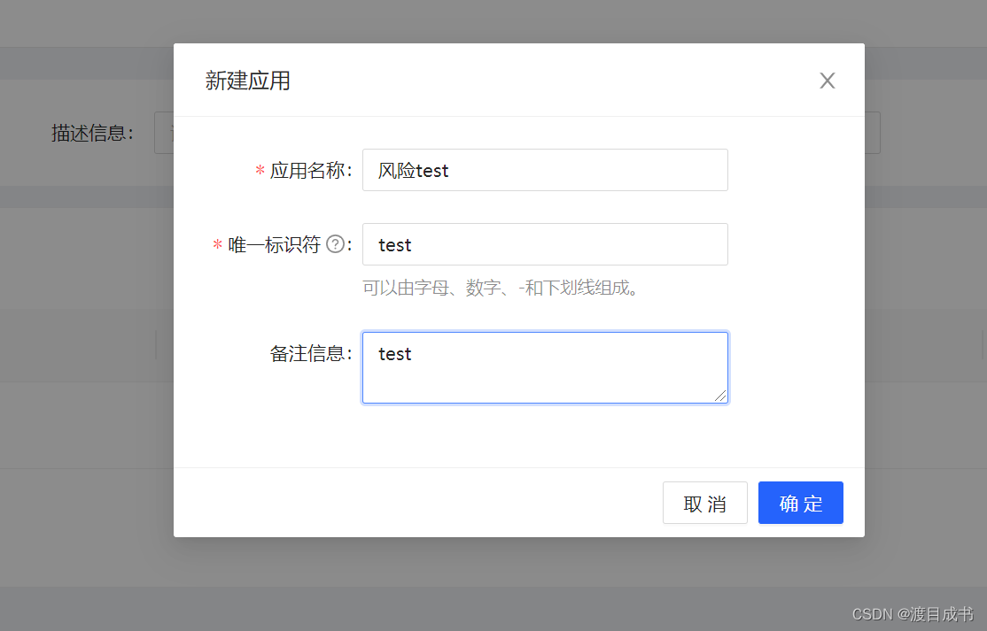Click the X to close the 新建应用 dialog
This screenshot has height=631, width=987.
tap(827, 81)
